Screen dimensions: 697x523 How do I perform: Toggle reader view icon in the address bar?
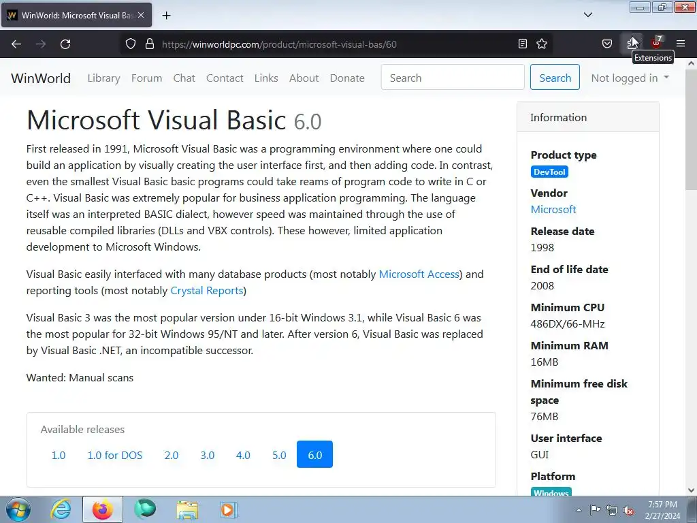point(523,44)
